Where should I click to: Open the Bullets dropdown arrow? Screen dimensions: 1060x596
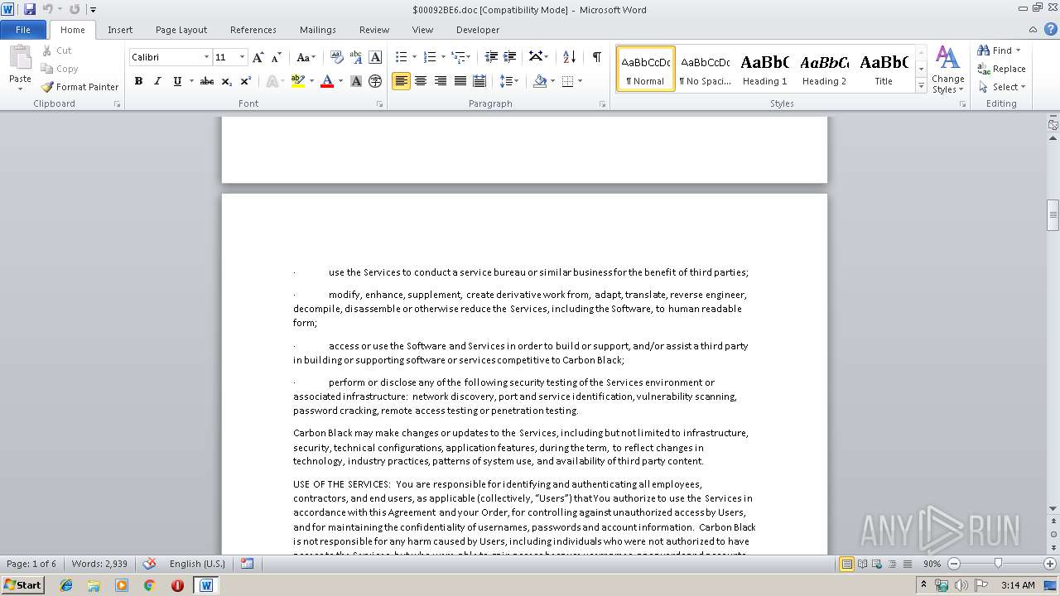pos(415,57)
